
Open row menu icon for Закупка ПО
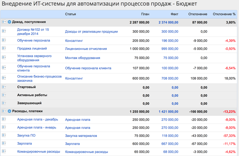click(4, 135)
